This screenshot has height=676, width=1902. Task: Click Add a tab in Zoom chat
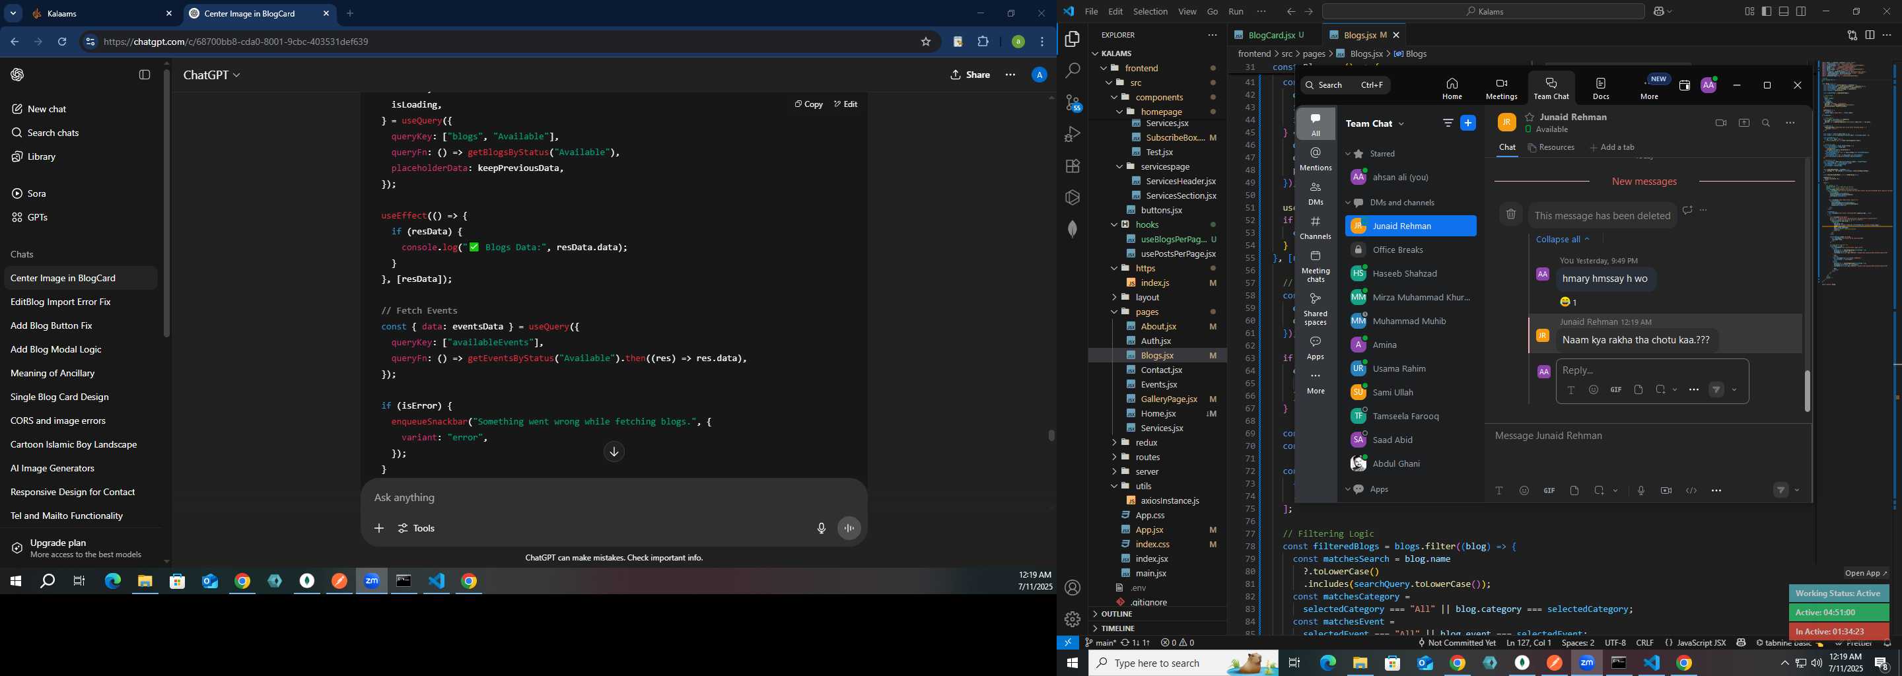1612,148
